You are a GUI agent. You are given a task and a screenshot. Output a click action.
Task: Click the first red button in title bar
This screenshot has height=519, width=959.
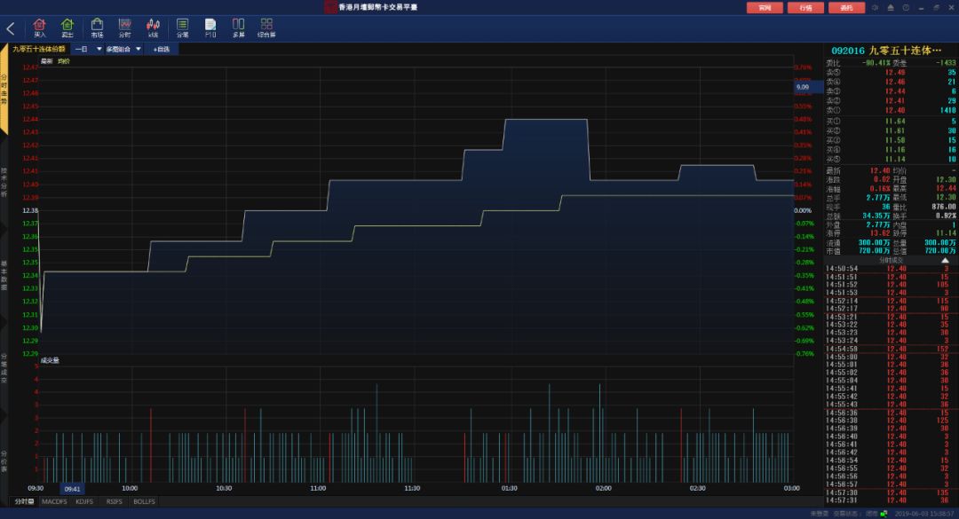765,8
